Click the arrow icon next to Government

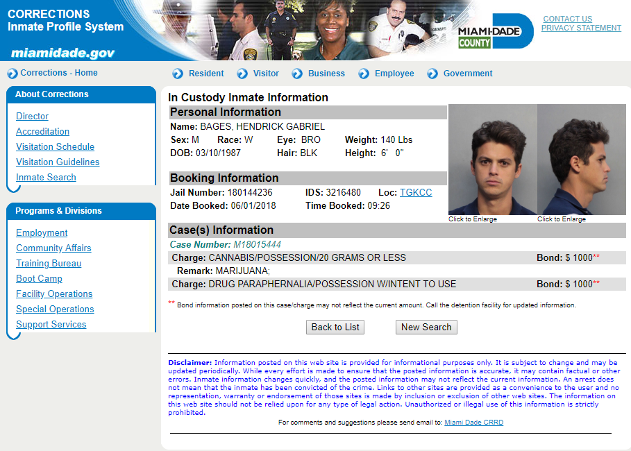tap(432, 74)
